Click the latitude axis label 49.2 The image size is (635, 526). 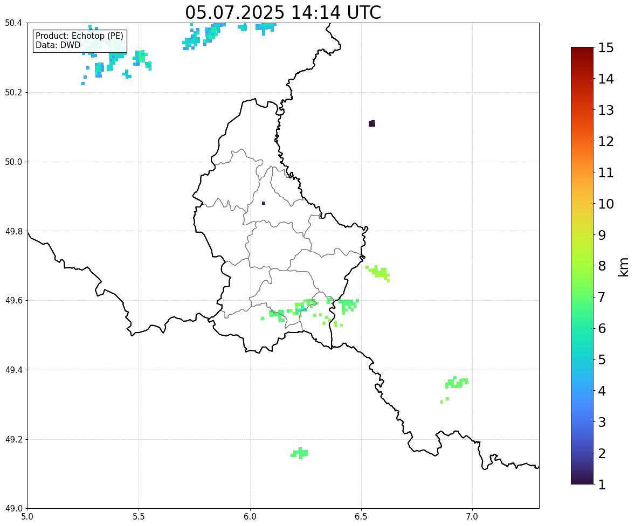[x=13, y=439]
